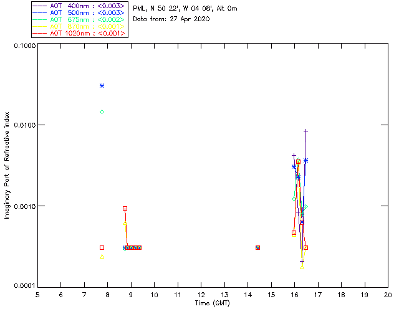Click the y-axis label 0.0001

24,286
